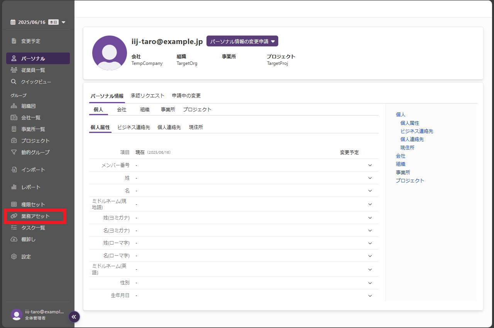Expand the 生年月日 row chevron
The width and height of the screenshot is (494, 328).
coord(370,296)
